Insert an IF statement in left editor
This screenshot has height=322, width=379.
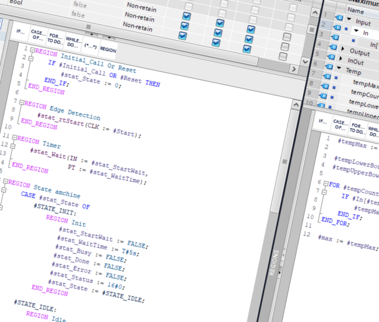point(20,32)
